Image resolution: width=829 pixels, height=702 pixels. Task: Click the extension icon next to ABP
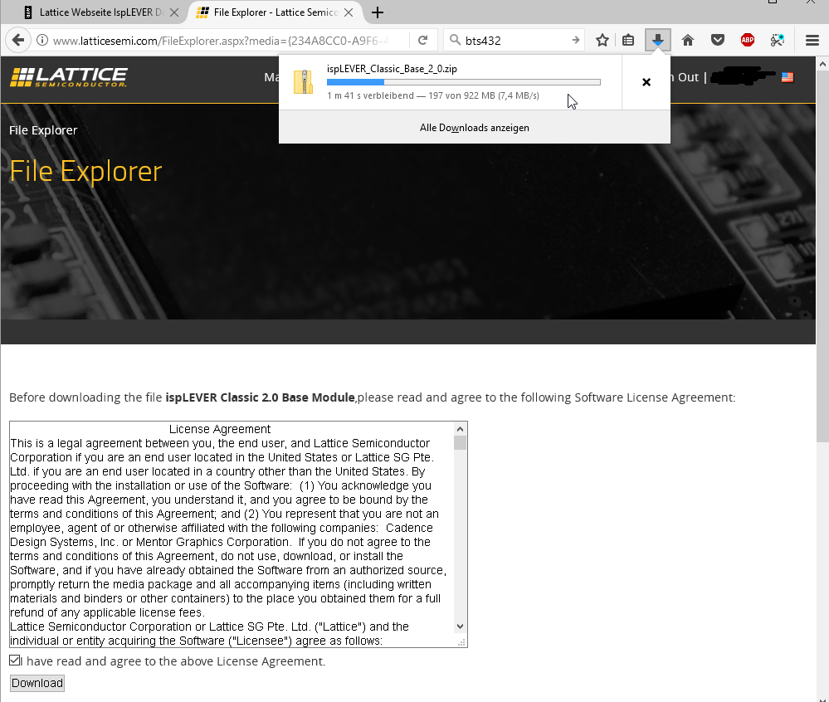pos(778,40)
